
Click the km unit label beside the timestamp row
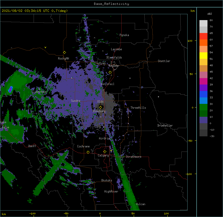(193, 11)
